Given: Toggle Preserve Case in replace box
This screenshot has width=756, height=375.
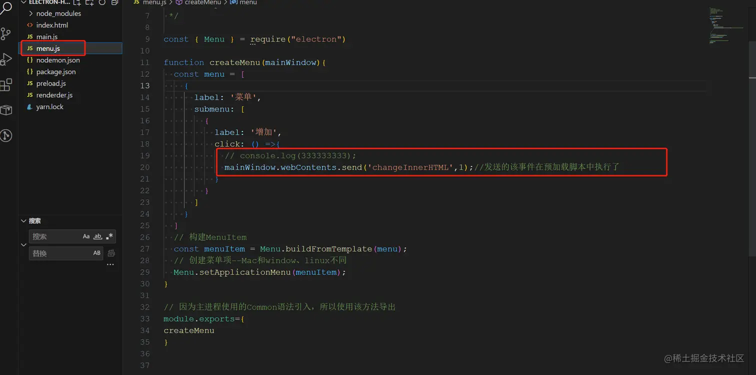Looking at the screenshot, I should click(97, 253).
